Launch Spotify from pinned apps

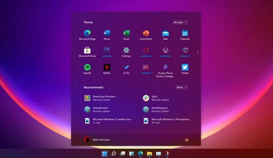pos(87,69)
